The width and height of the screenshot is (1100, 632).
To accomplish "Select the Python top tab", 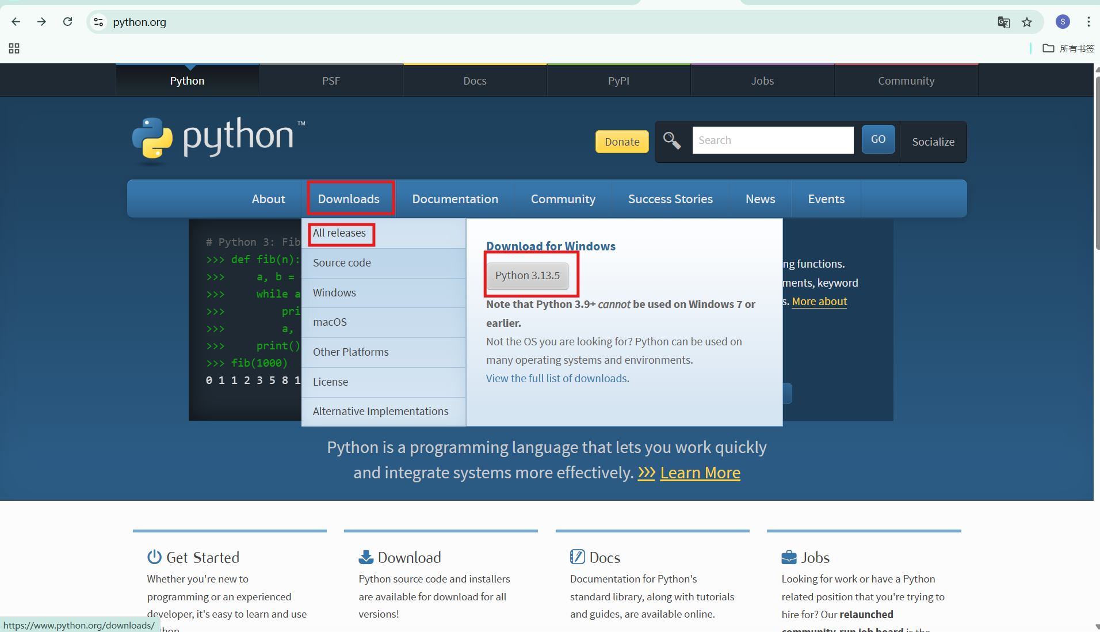I will coord(188,81).
